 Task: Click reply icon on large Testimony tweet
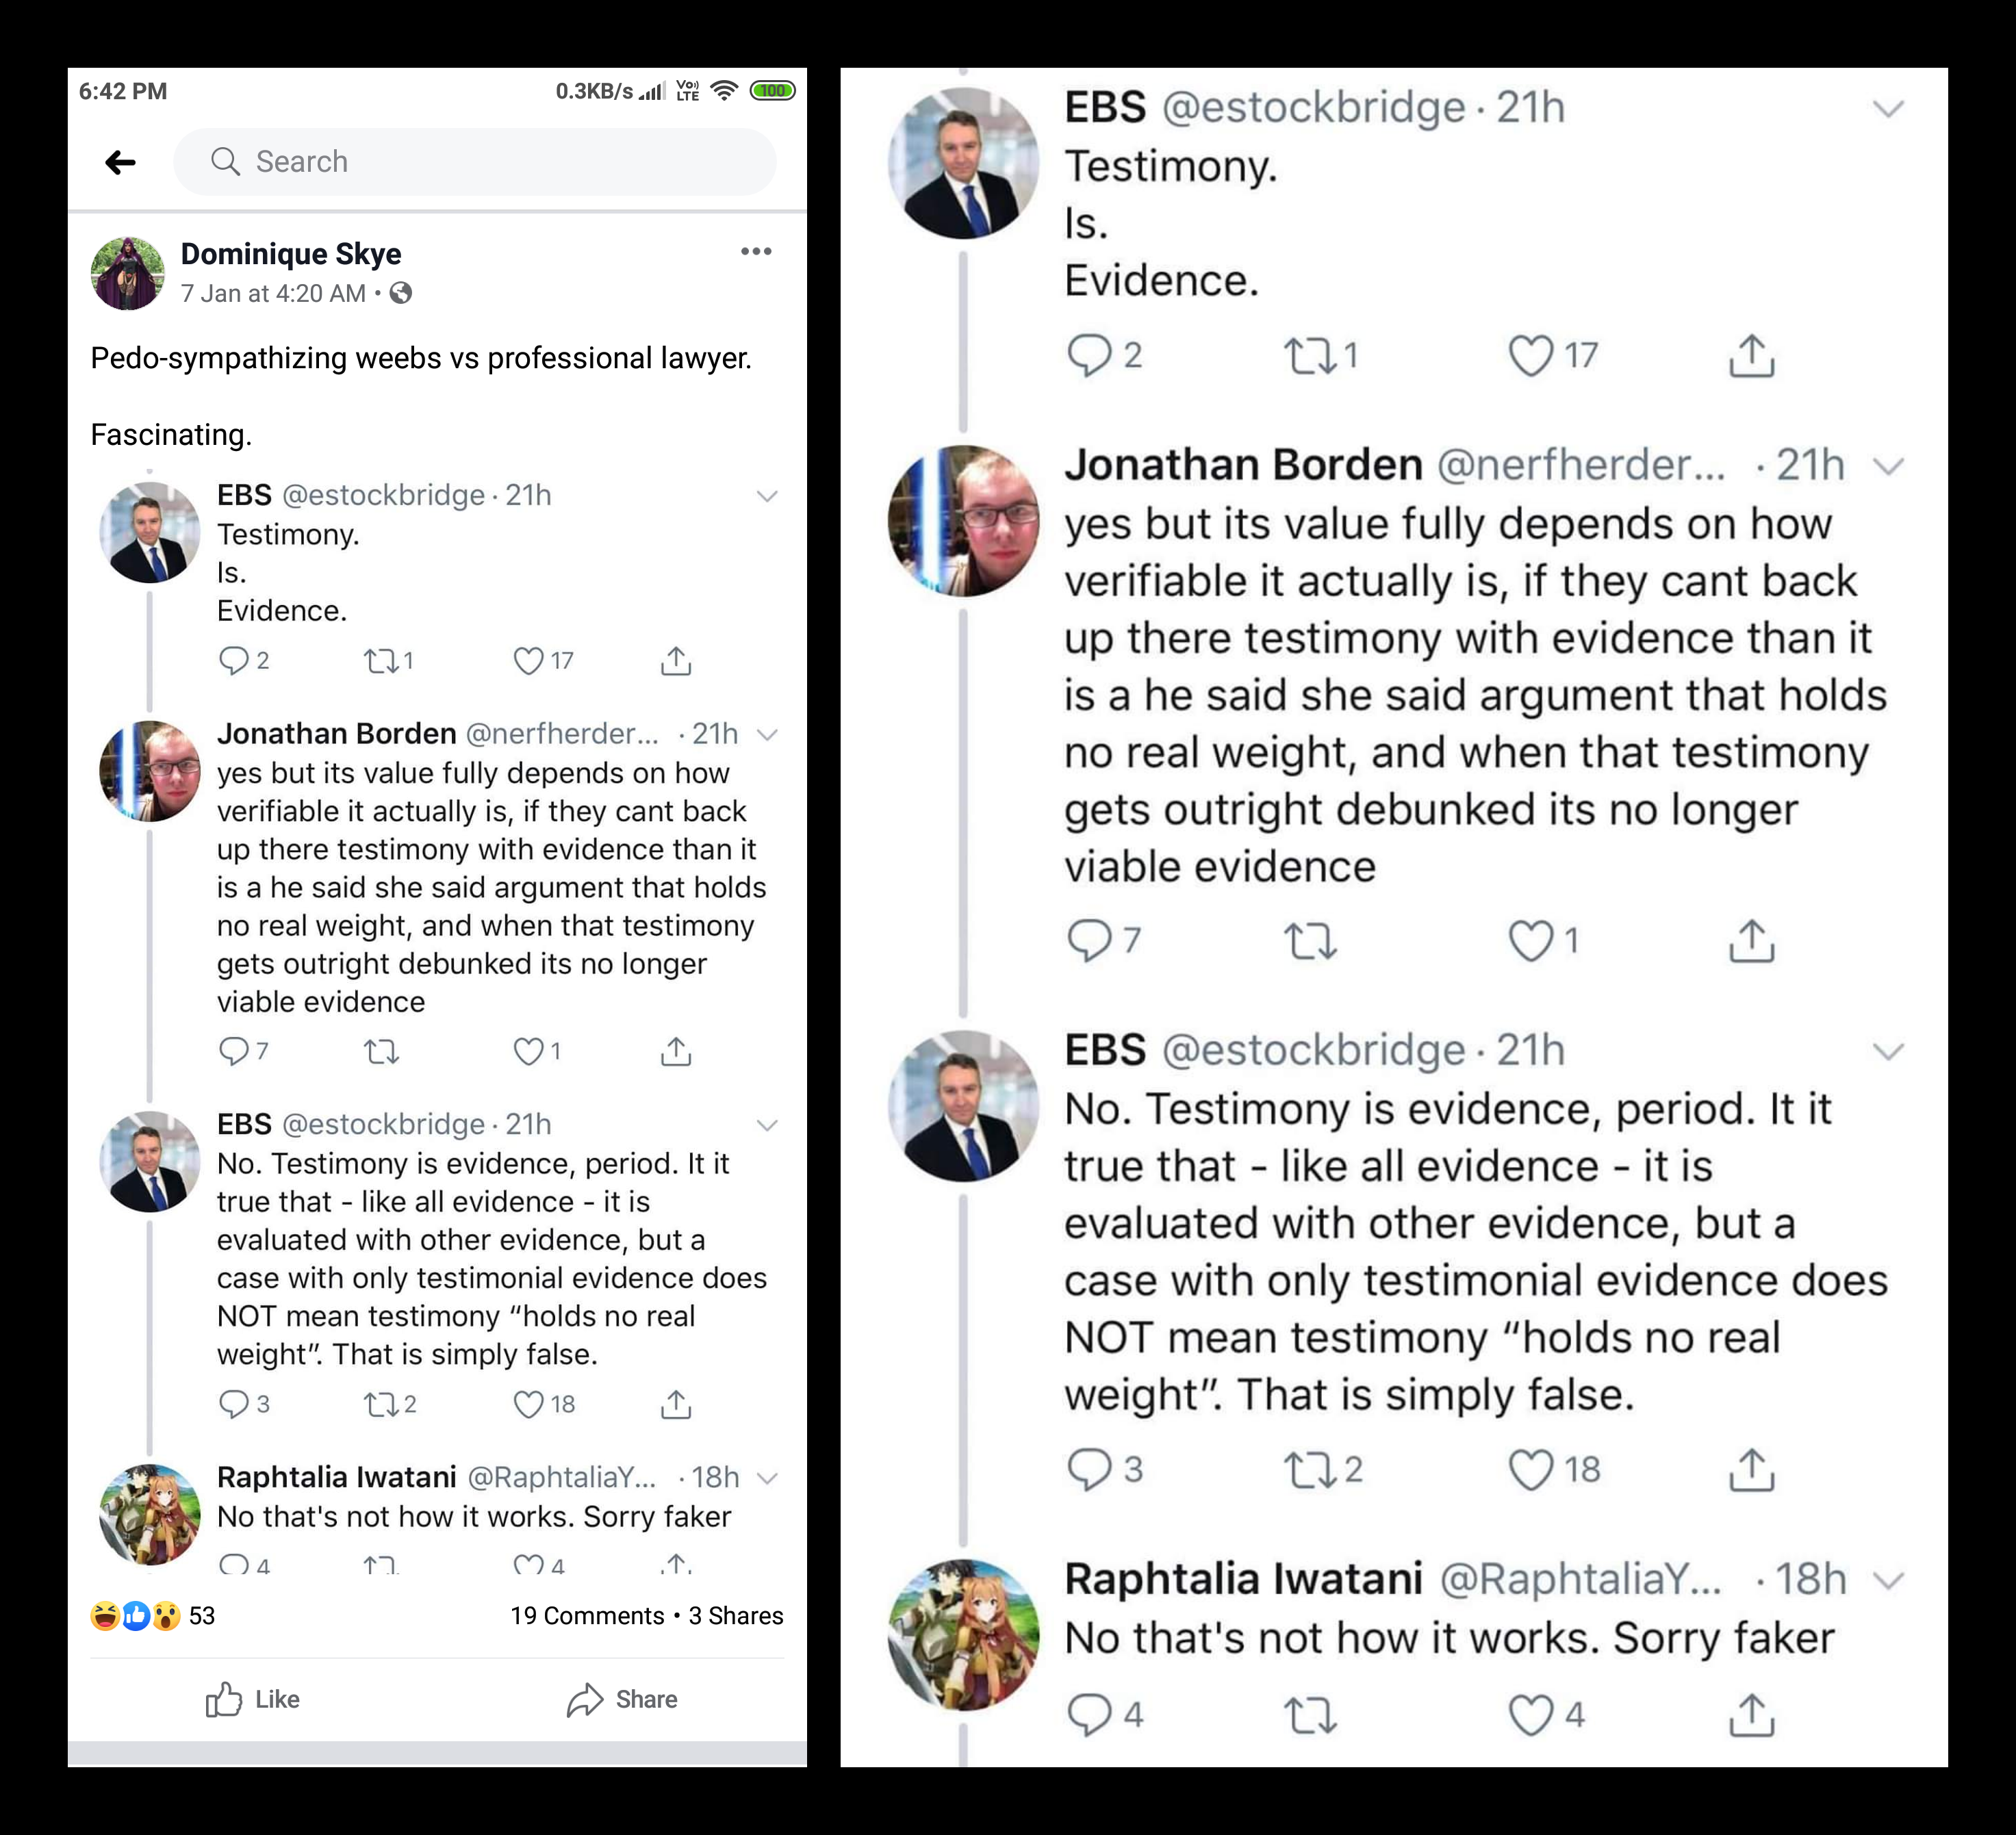1089,355
